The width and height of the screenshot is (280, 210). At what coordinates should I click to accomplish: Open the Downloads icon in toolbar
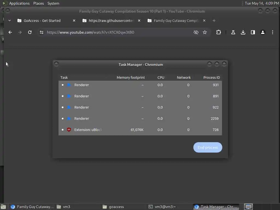tap(243, 32)
